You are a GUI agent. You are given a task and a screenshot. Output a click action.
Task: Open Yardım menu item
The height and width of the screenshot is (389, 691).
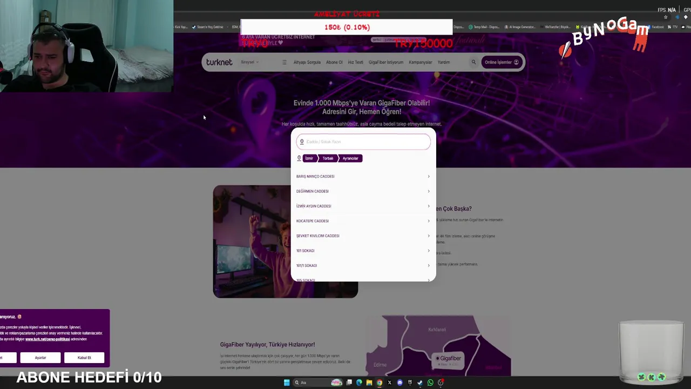click(x=444, y=62)
